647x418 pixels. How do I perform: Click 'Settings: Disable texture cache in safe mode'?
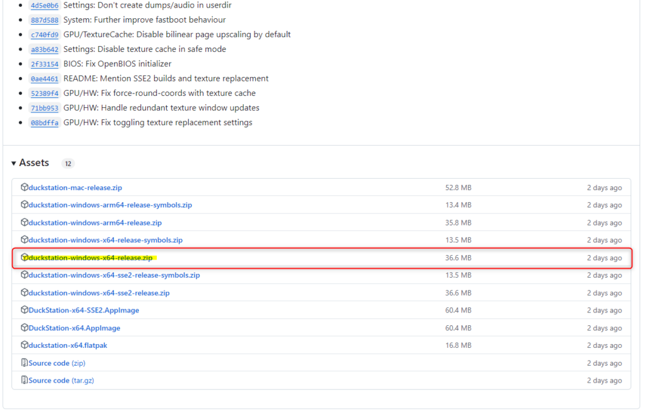click(145, 49)
